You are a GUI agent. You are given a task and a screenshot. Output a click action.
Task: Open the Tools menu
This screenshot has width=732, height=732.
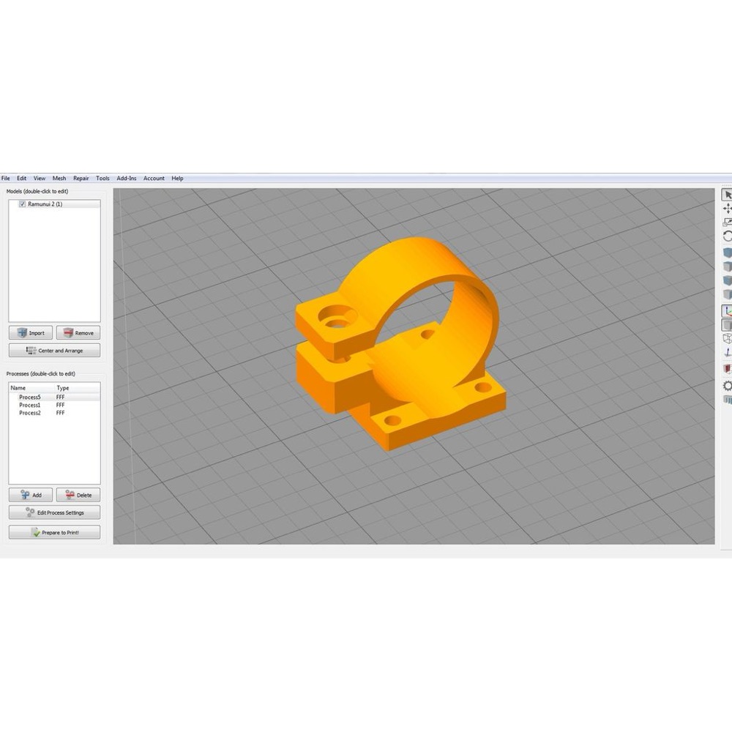102,179
